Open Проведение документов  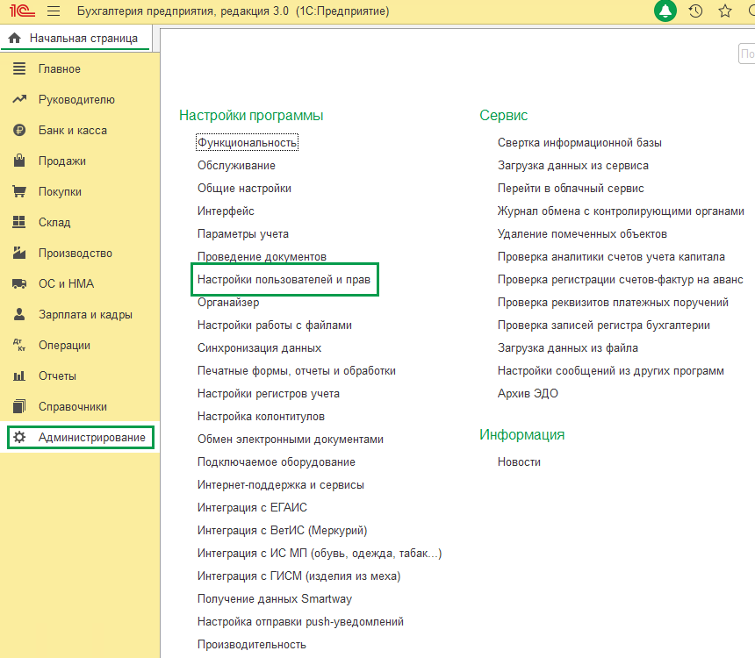(x=262, y=256)
